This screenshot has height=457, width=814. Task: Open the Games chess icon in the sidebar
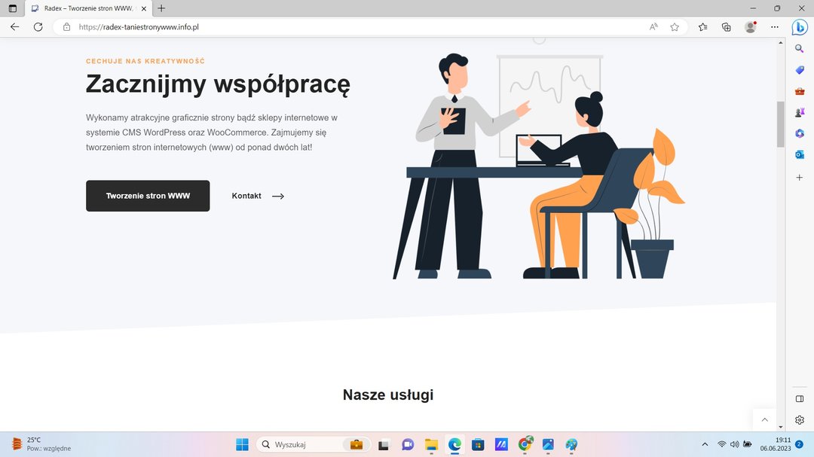pyautogui.click(x=800, y=112)
